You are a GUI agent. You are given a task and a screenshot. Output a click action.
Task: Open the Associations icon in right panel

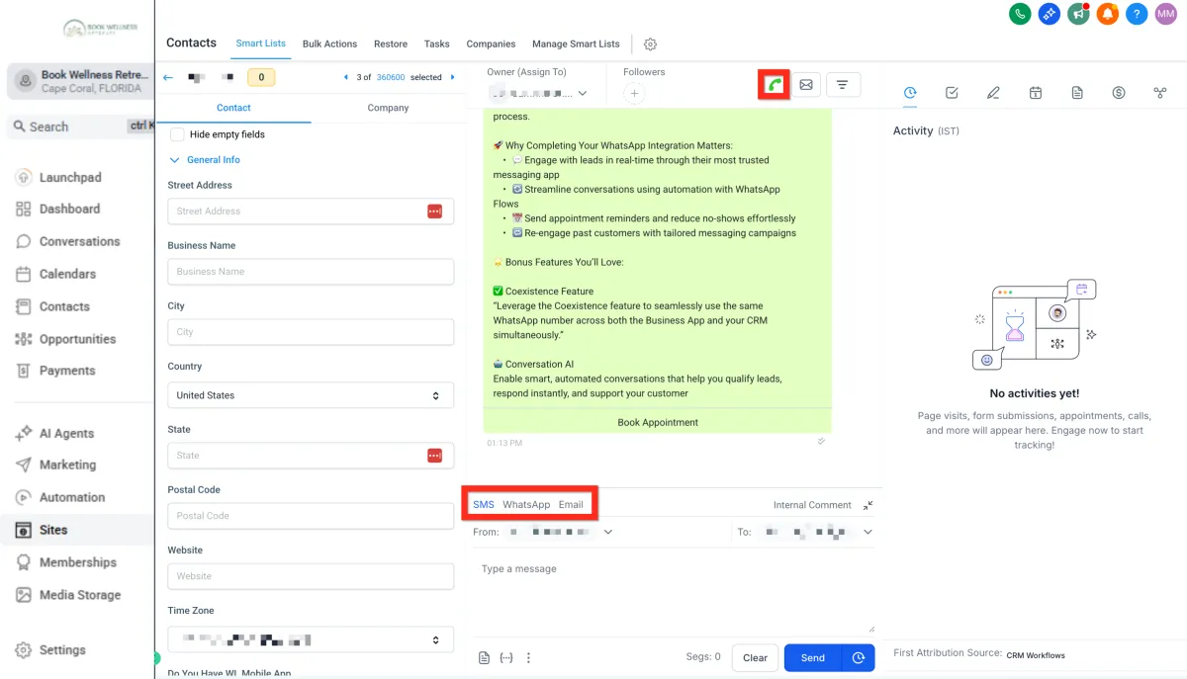click(1160, 92)
